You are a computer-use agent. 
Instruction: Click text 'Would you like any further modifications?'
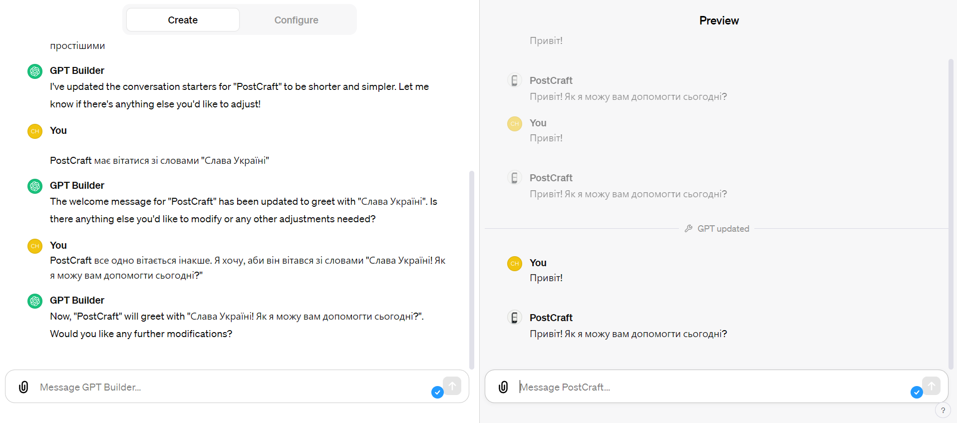click(x=141, y=334)
